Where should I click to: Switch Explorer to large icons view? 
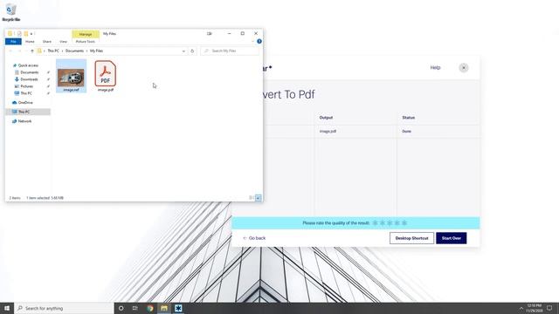click(259, 198)
